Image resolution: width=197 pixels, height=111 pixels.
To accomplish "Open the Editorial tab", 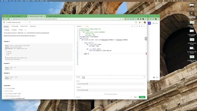I will 14,26.
